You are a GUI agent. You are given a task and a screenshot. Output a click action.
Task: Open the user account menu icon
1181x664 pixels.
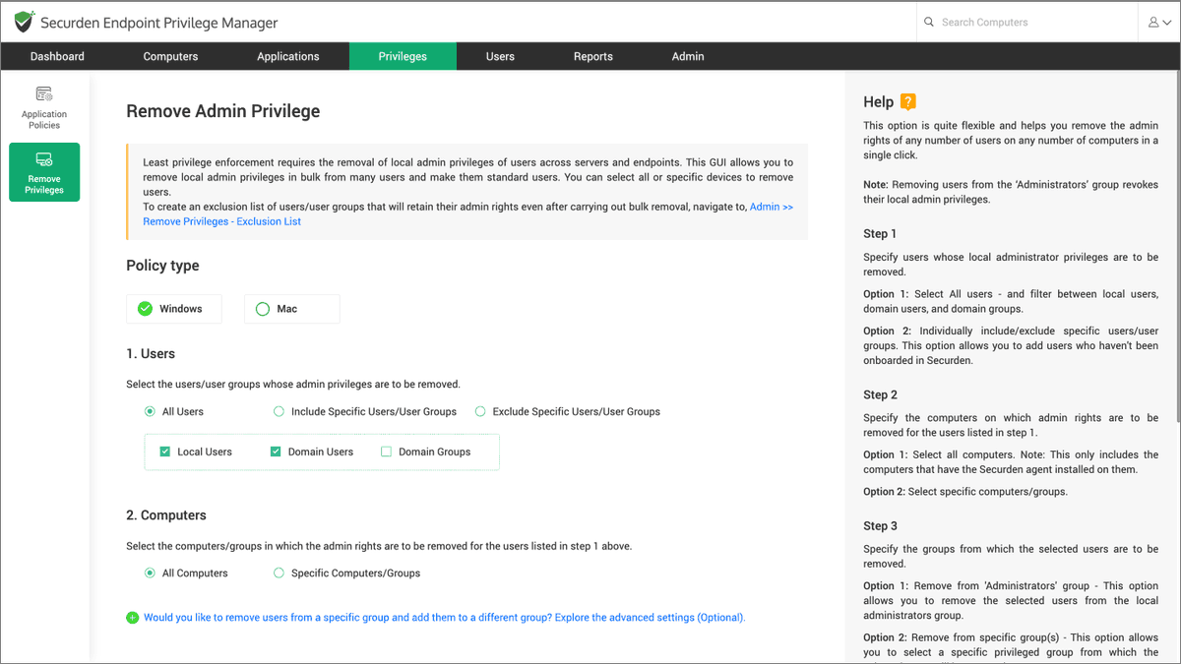pyautogui.click(x=1158, y=22)
